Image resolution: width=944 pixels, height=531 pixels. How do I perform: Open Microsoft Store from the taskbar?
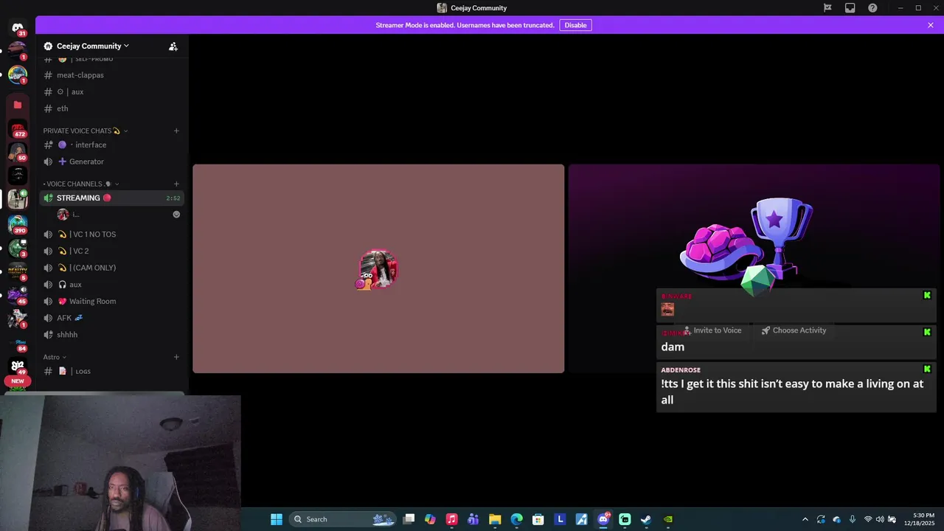click(x=538, y=519)
